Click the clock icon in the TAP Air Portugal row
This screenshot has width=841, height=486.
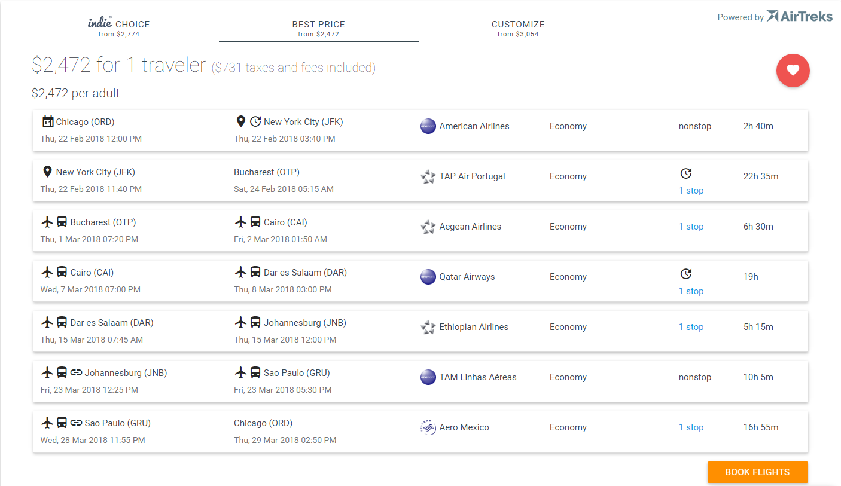click(x=686, y=173)
